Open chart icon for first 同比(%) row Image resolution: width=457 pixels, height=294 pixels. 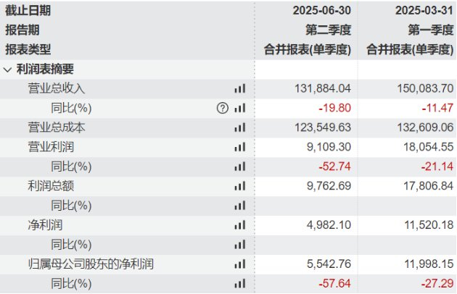239,109
